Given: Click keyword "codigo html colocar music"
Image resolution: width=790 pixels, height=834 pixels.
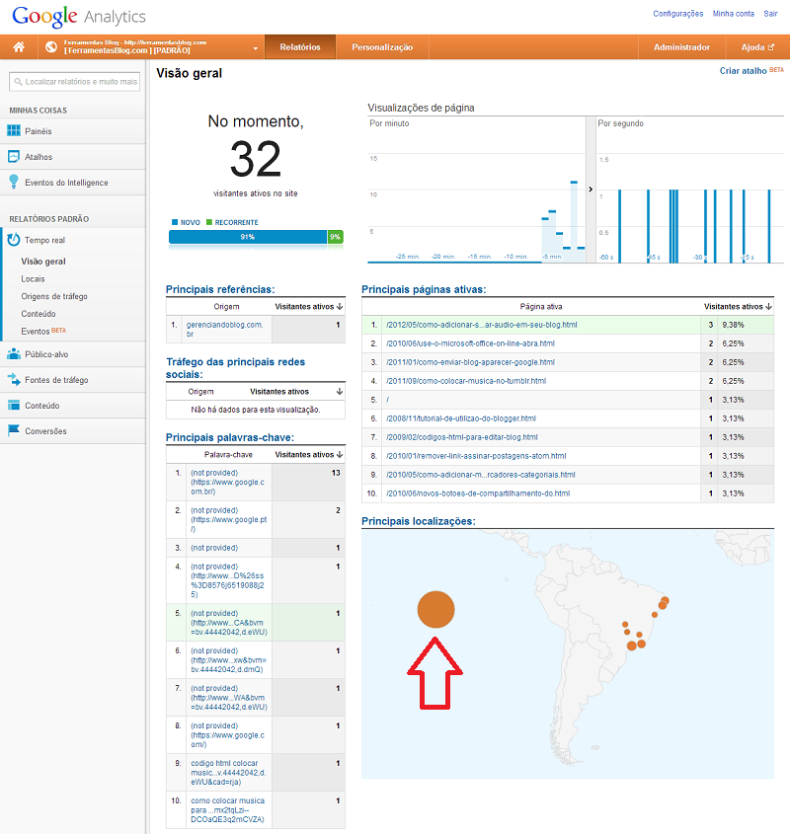Looking at the screenshot, I should (x=228, y=772).
